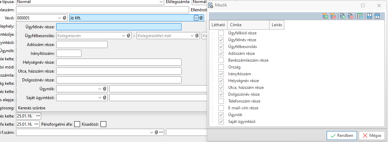Toggle Pénzforgalmi áfa checkbox

point(77,124)
